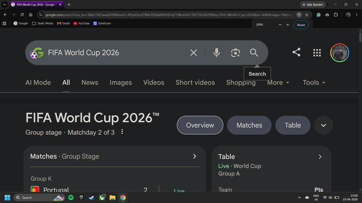Viewport: 362px width, 203px height.
Task: Open the Grammarly extension icon
Action: tap(318, 15)
